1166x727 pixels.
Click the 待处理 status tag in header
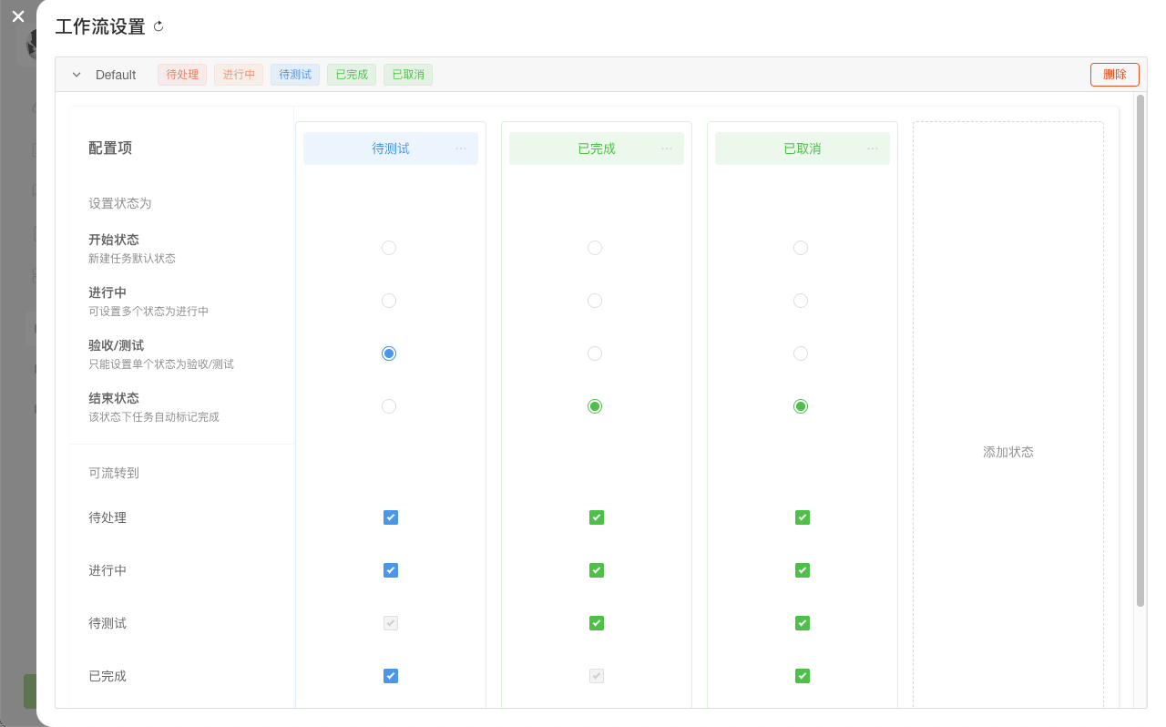coord(182,75)
